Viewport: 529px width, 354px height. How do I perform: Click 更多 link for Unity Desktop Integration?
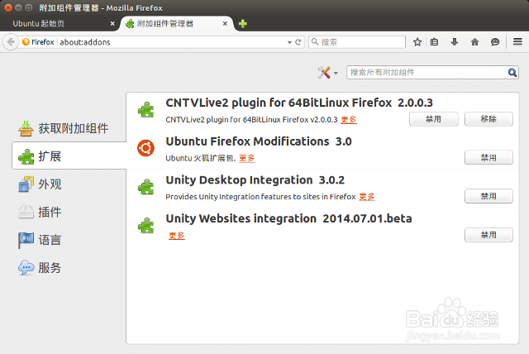click(x=367, y=197)
